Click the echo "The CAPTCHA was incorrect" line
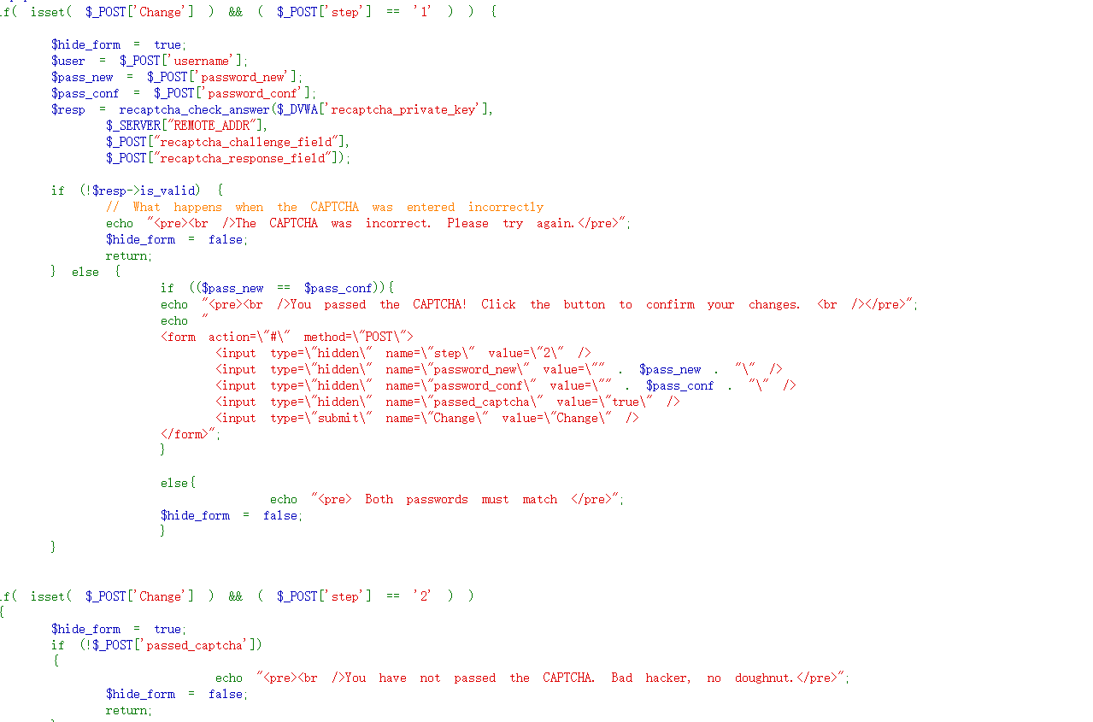 tap(368, 223)
